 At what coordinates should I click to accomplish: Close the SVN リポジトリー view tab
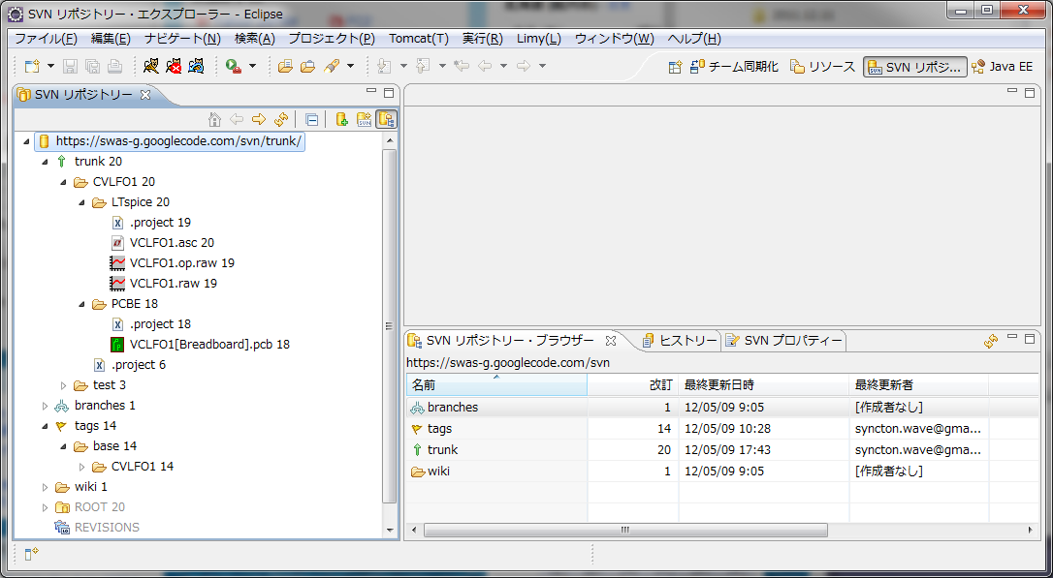click(144, 95)
